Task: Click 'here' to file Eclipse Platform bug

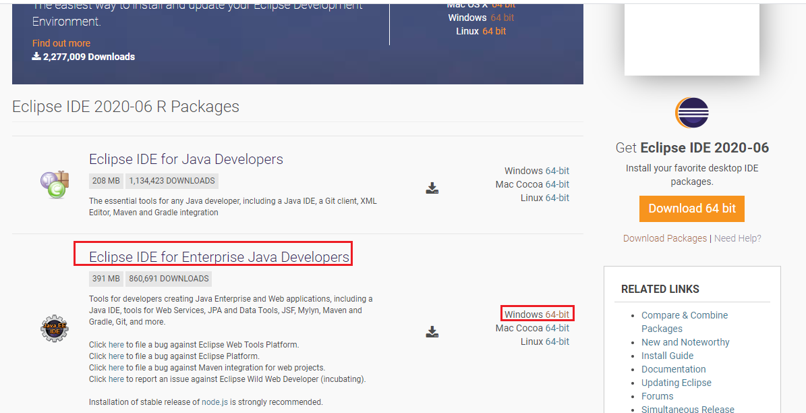Action: coord(116,356)
